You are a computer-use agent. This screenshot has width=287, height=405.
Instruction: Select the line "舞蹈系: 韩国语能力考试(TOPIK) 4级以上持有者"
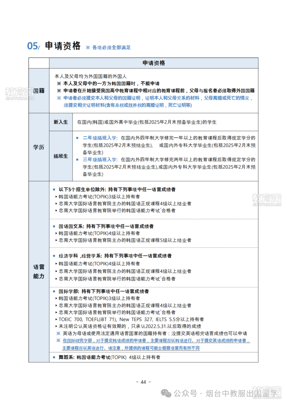[109, 357]
